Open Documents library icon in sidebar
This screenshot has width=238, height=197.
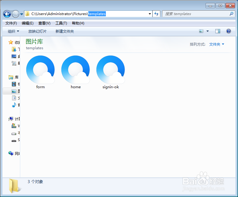coord(14,98)
